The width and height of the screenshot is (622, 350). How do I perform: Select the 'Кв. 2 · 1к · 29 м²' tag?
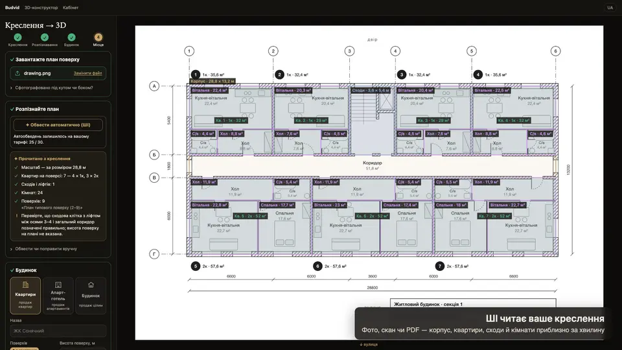[x=311, y=121]
